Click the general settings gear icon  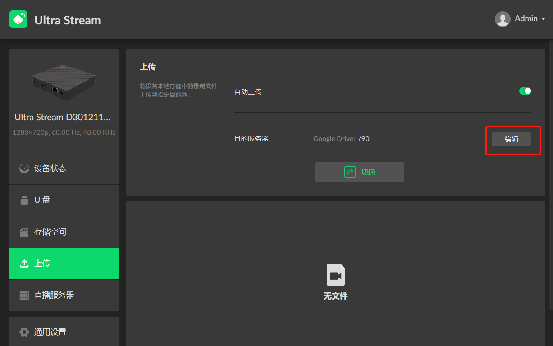coord(24,332)
